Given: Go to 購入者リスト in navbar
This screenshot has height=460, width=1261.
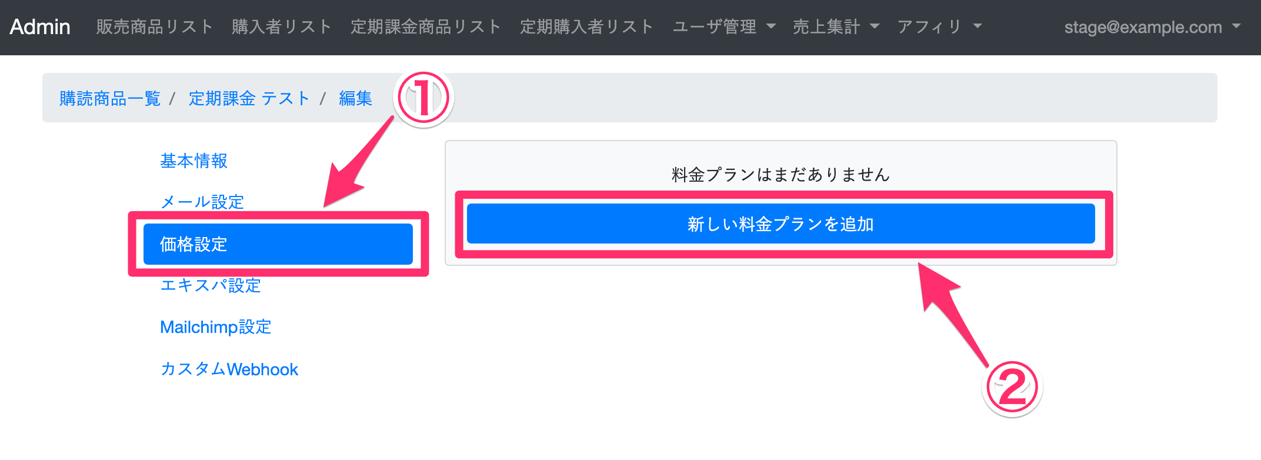Looking at the screenshot, I should point(282,27).
